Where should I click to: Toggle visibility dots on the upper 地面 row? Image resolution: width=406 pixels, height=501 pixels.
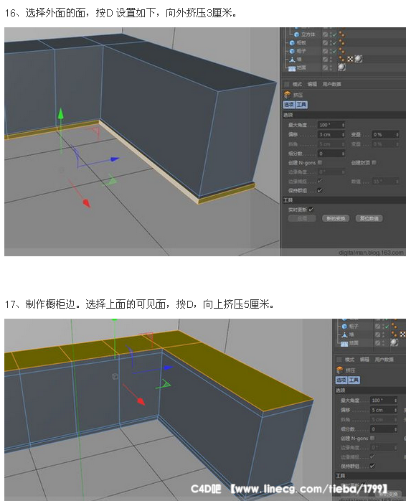tap(331, 67)
